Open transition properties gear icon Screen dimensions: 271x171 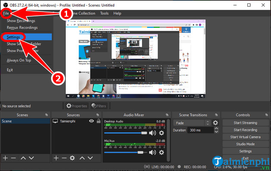point(216,123)
